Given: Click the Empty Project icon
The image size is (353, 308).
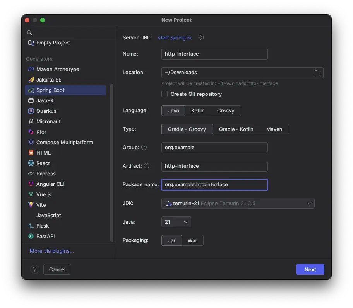Looking at the screenshot, I should point(31,43).
